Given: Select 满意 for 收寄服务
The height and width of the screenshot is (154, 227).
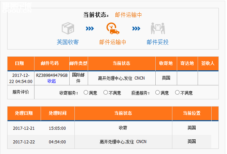Looking at the screenshot, I should 86,93.
